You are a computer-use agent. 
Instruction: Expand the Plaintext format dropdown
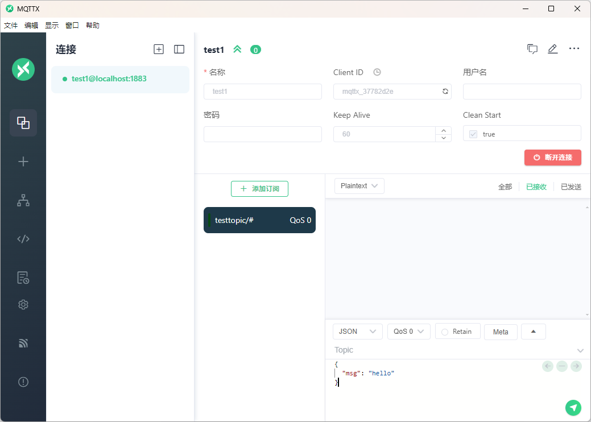359,186
